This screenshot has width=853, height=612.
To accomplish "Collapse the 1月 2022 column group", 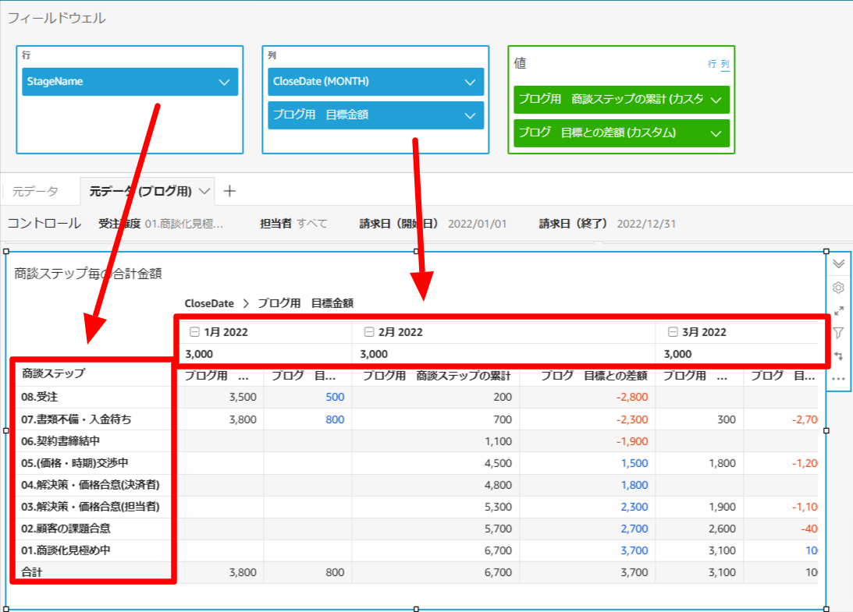I will point(192,332).
